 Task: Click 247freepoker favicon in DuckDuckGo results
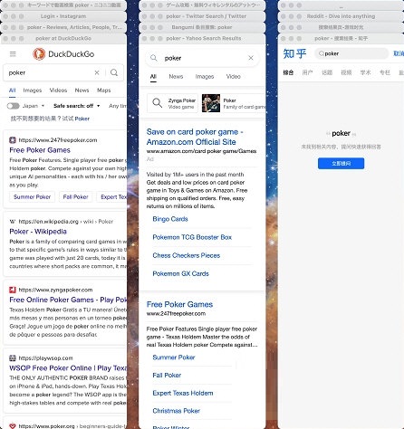pyautogui.click(x=13, y=139)
